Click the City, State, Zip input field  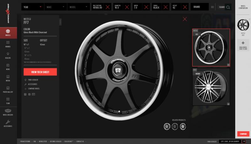pos(230,141)
